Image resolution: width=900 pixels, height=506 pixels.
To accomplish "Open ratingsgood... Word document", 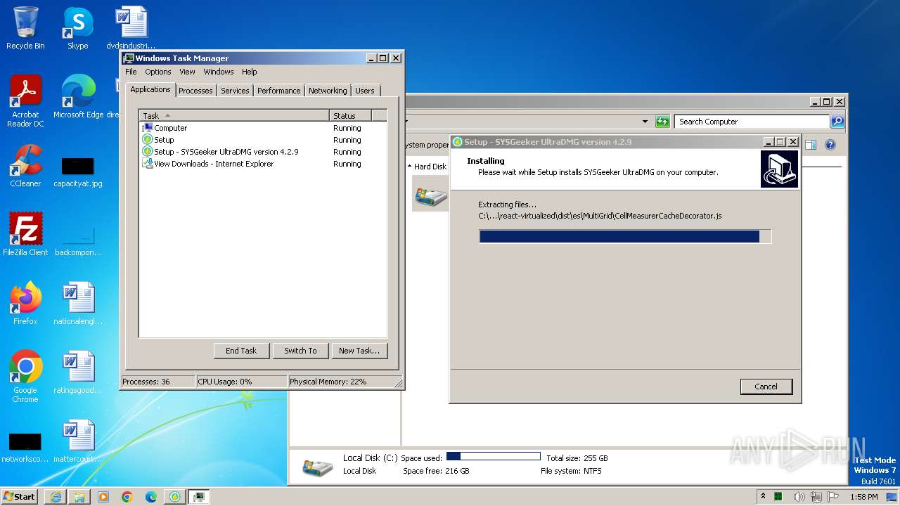I will point(78,372).
